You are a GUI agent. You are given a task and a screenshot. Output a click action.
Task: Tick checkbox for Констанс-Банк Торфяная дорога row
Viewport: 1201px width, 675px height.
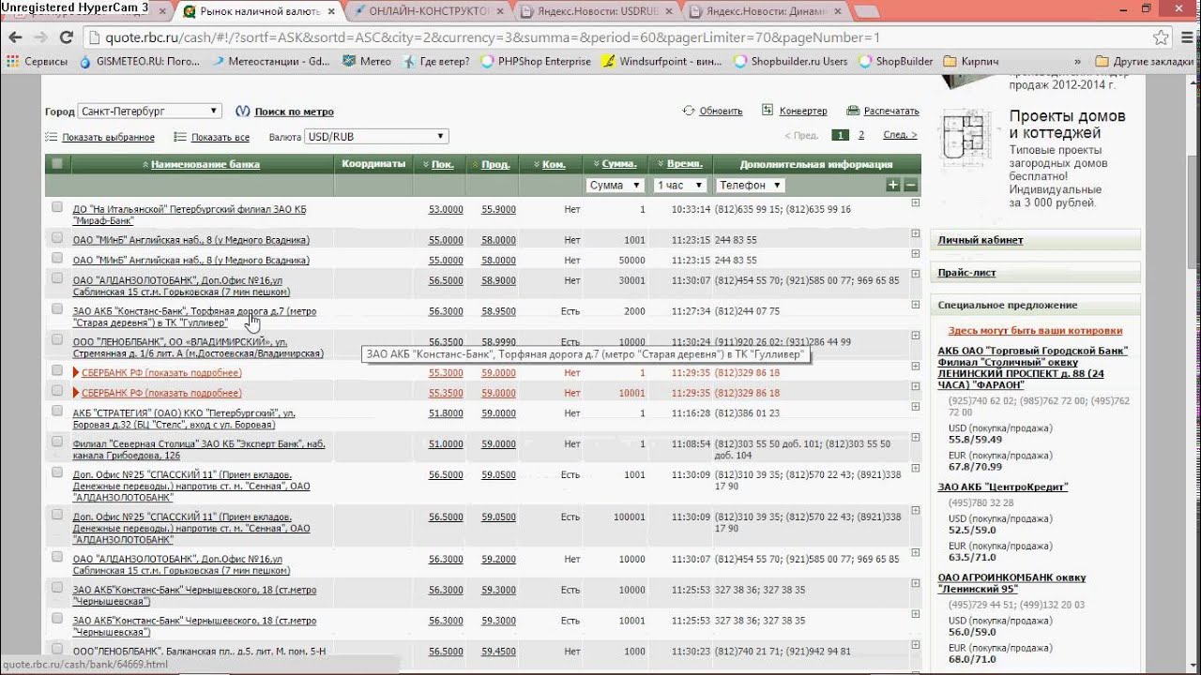[57, 309]
